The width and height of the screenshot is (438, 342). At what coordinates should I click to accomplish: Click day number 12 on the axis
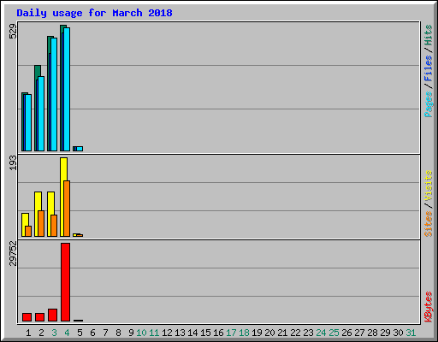point(167,333)
